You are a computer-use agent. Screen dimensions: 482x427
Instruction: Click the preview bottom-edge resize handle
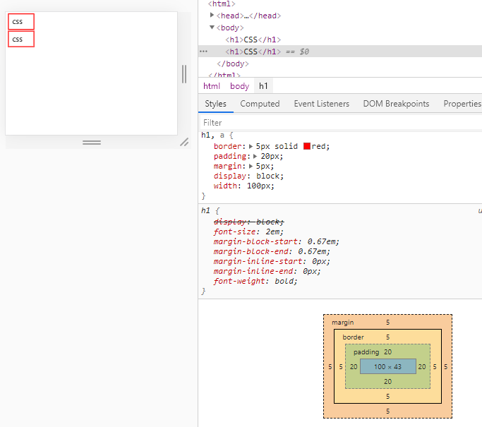pyautogui.click(x=92, y=143)
